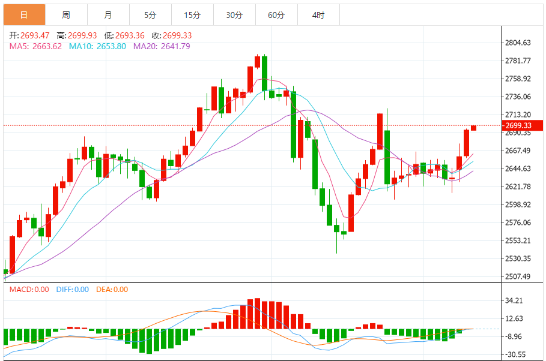Select the 30分 interval tab
Viewport: 546px width, 361px height.
pos(234,15)
